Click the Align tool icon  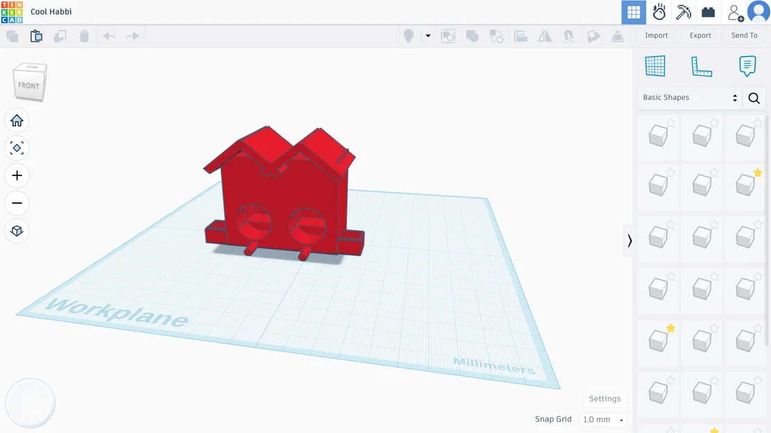click(x=520, y=36)
